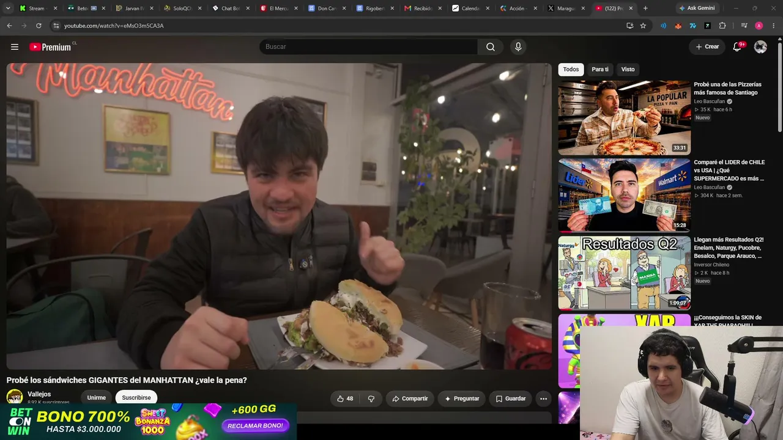Open the YouTube notifications bell
This screenshot has width=783, height=440.
point(737,47)
